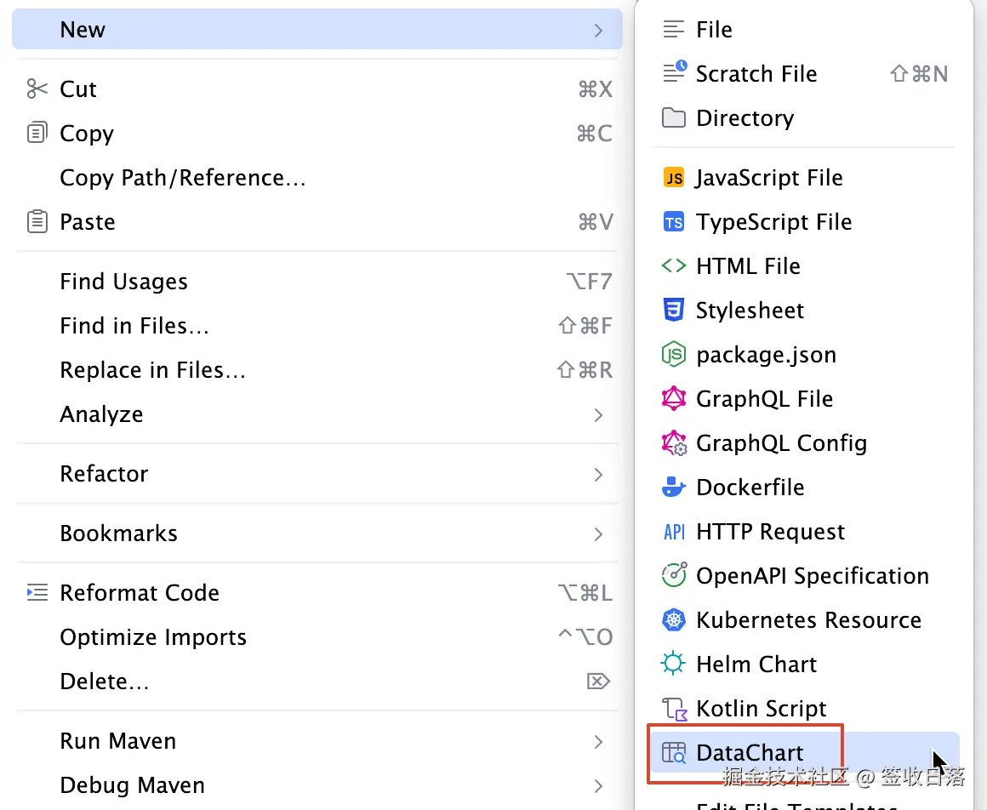The image size is (987, 810).
Task: Click the DataChart table icon
Action: (674, 753)
